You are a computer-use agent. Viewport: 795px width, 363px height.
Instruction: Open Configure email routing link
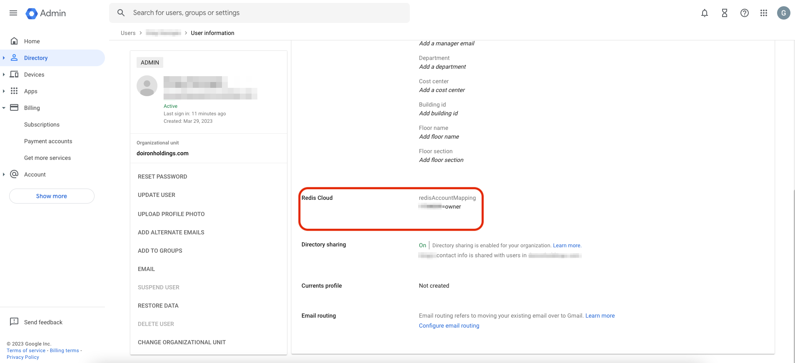[449, 326]
